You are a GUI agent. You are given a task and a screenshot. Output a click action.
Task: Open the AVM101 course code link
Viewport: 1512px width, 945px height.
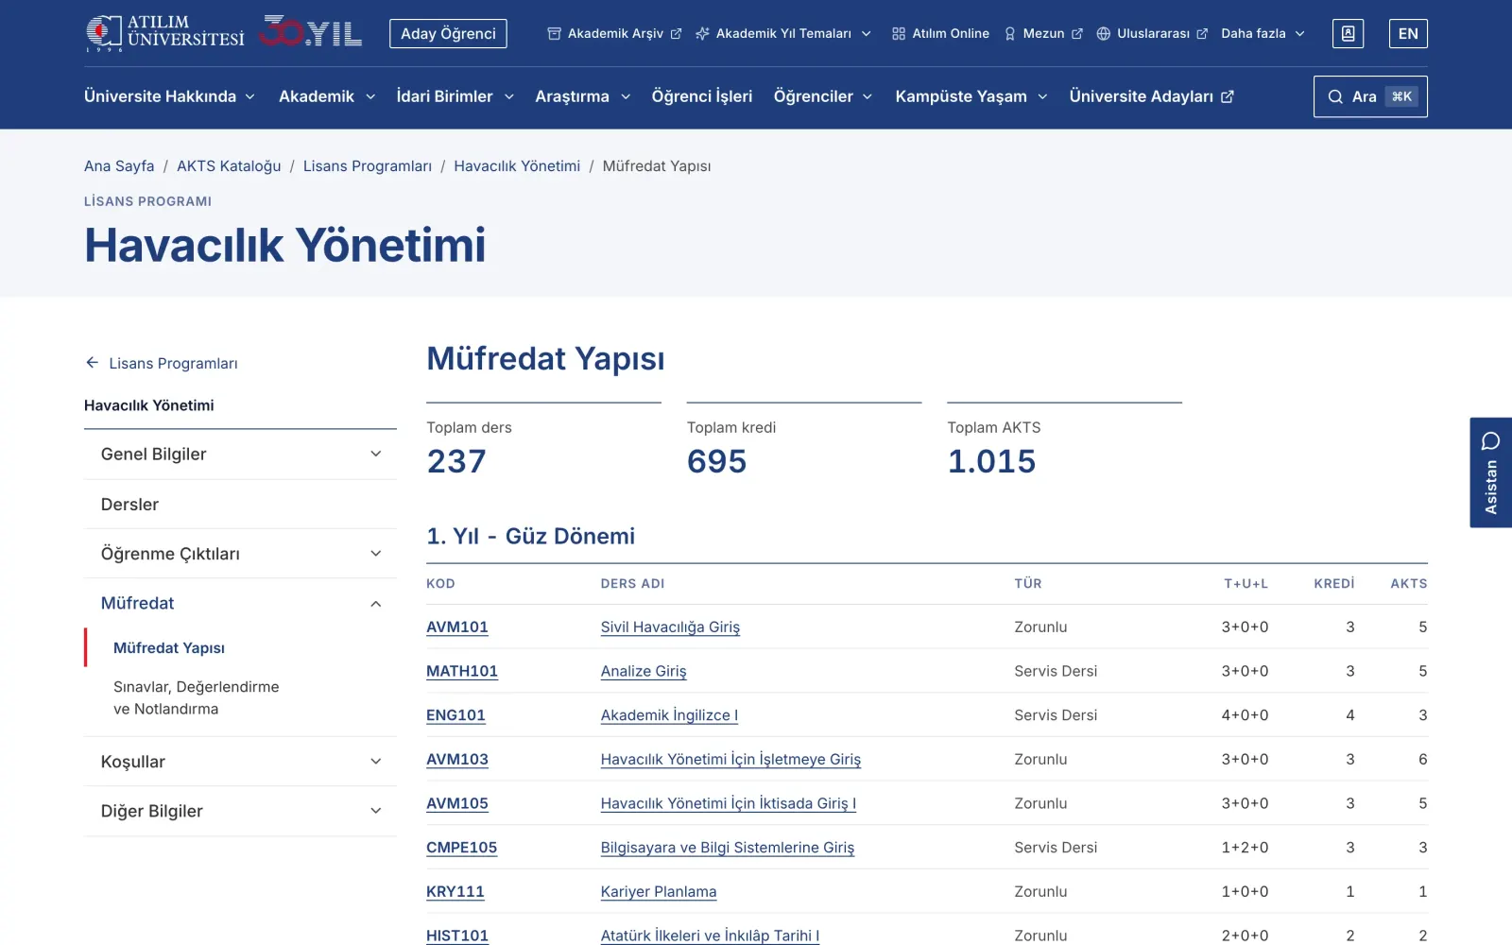point(457,627)
